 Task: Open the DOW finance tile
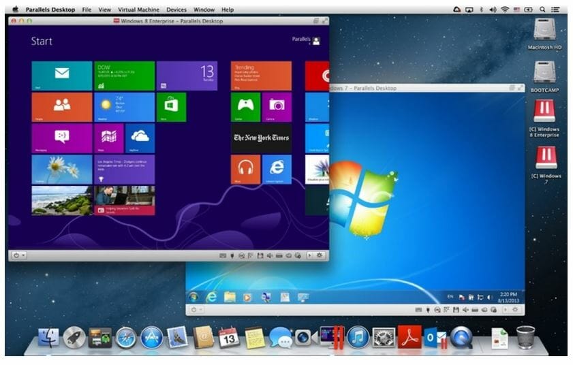pos(124,76)
